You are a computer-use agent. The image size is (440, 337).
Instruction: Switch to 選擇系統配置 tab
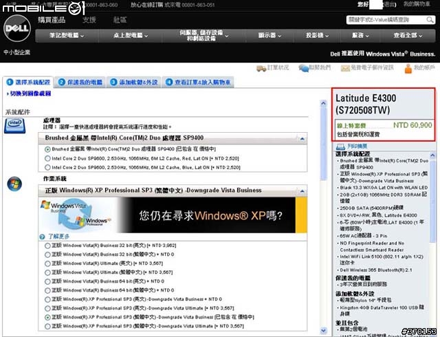click(28, 83)
